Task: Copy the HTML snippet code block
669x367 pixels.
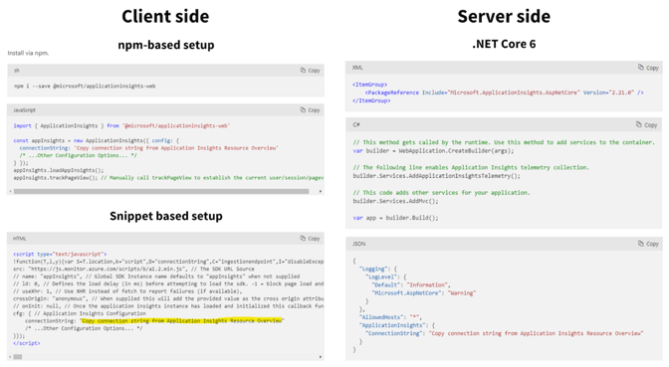Action: coord(311,239)
